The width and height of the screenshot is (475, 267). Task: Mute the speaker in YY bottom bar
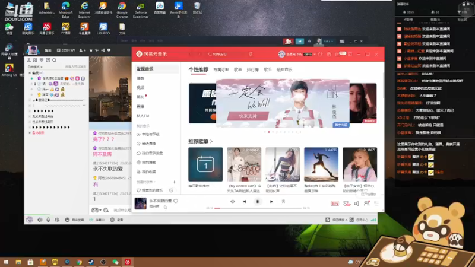40,220
